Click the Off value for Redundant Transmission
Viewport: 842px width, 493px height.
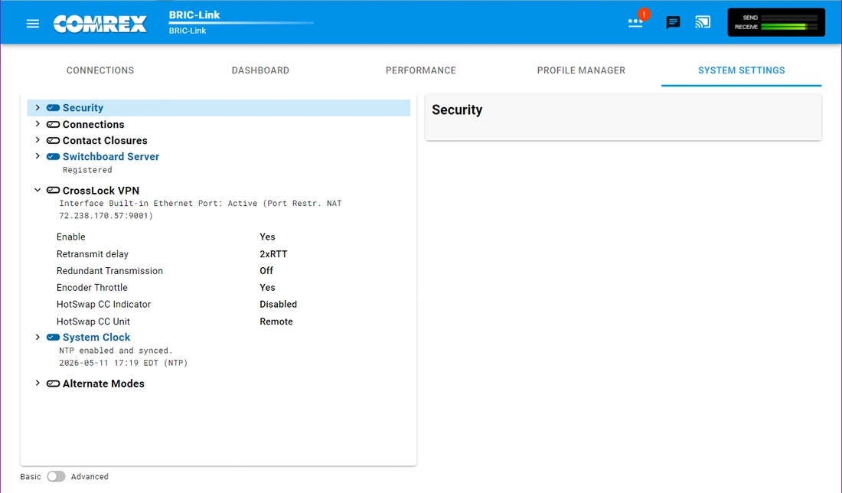pyautogui.click(x=266, y=271)
